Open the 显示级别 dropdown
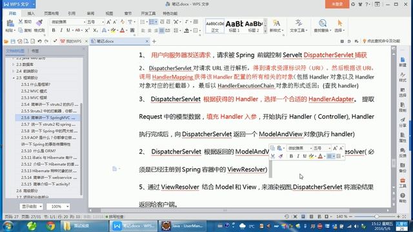The height and width of the screenshot is (232, 413). [31, 206]
